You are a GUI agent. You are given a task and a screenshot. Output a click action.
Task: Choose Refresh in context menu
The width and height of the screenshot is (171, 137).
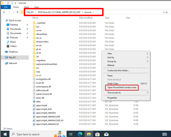(x=126, y=65)
